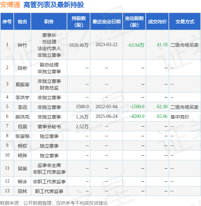Screen dimensions: 201x206
Task: Select the name 杨骅
Action: (22, 156)
